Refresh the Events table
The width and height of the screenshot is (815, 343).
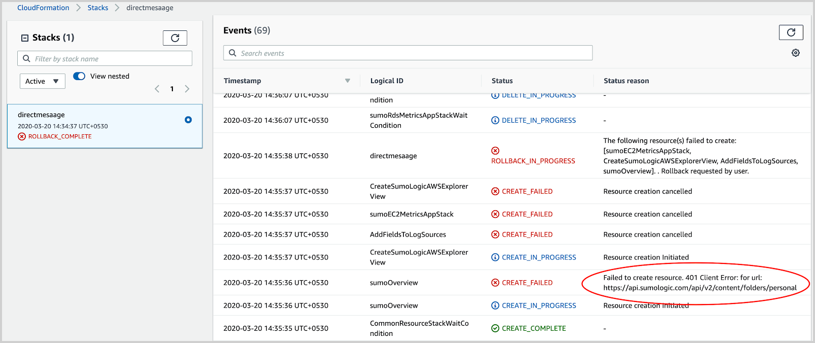click(x=791, y=32)
